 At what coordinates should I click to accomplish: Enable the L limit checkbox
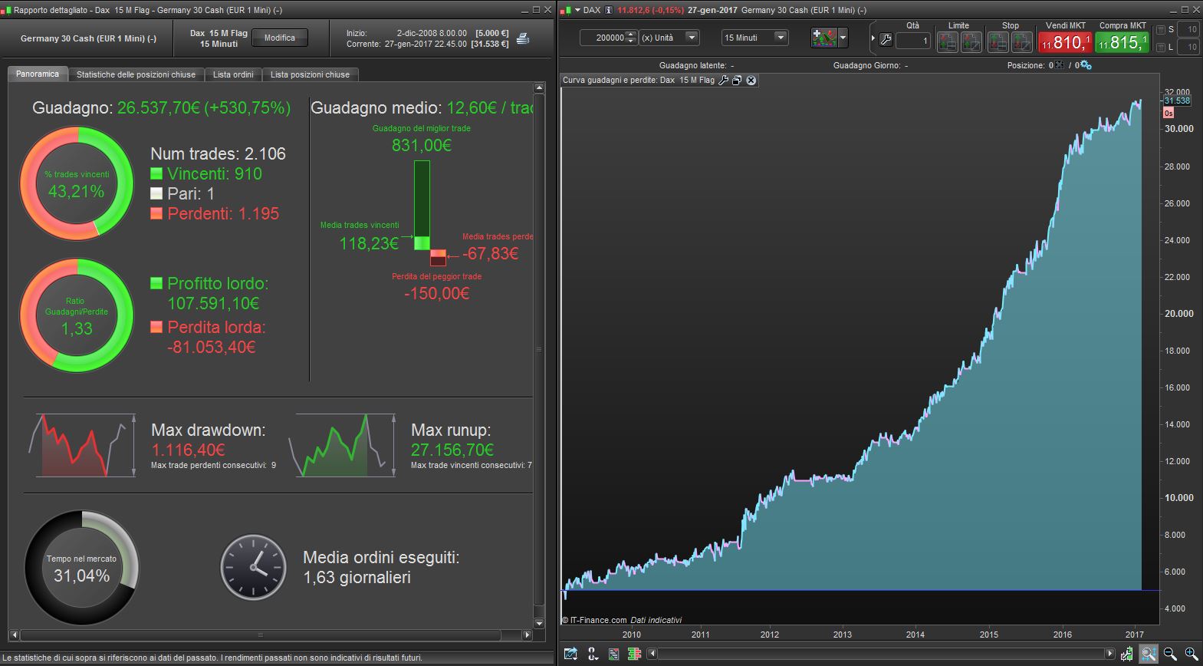pos(1160,48)
